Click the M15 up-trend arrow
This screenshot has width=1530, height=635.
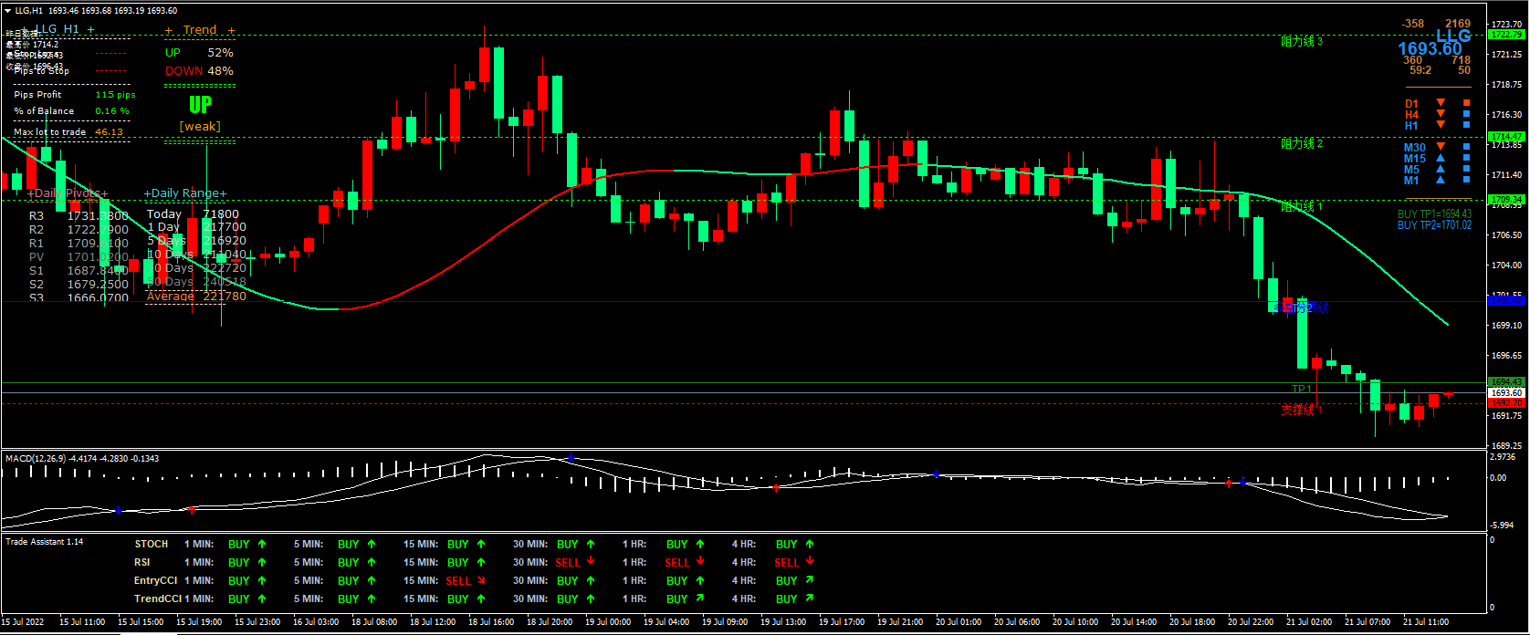(1441, 158)
